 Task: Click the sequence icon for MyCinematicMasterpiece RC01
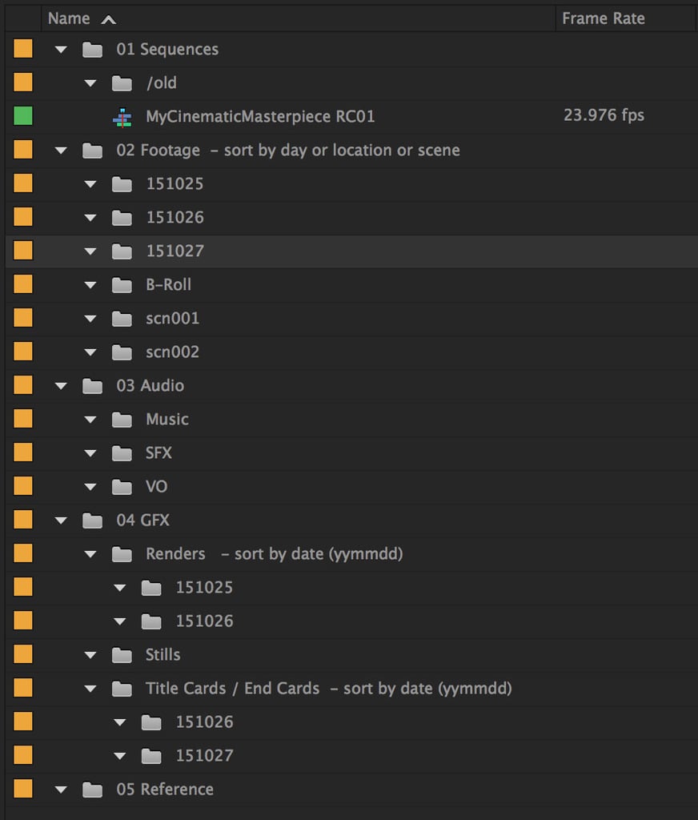pyautogui.click(x=121, y=117)
